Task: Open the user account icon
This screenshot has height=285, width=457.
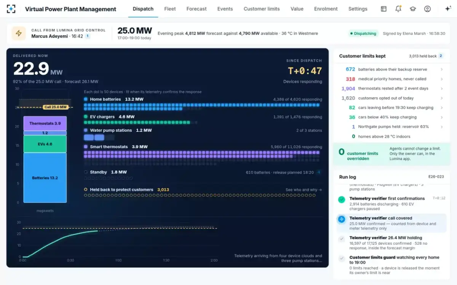Action: (427, 9)
